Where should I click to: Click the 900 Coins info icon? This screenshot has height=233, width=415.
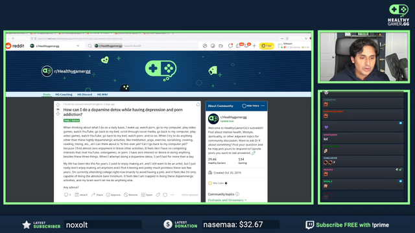coord(226,183)
